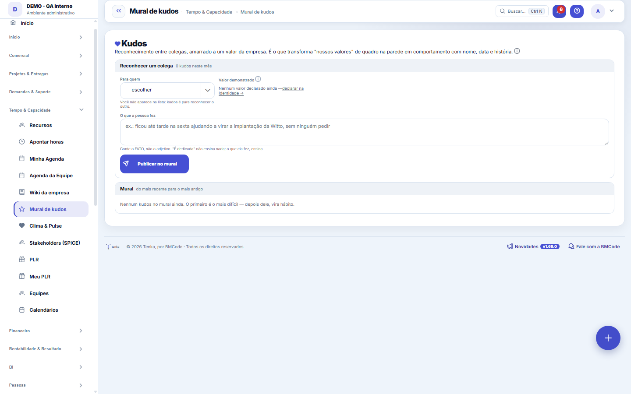Screen dimensions: 631x394
Task: Click DEMO - QA Interno workspace logo
Action: pyautogui.click(x=15, y=9)
